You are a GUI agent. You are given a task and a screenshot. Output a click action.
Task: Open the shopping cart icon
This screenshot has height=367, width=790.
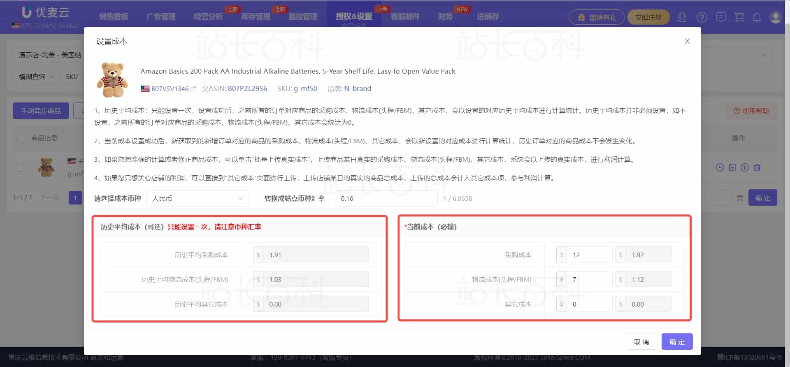(739, 17)
